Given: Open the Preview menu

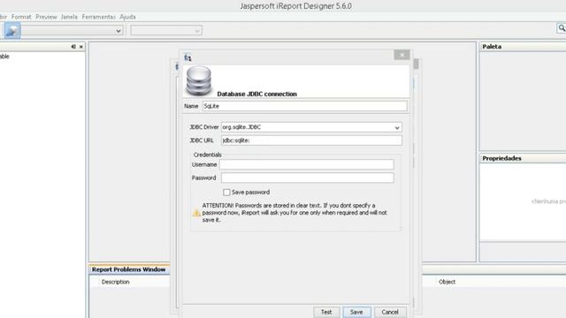Looking at the screenshot, I should (x=46, y=17).
